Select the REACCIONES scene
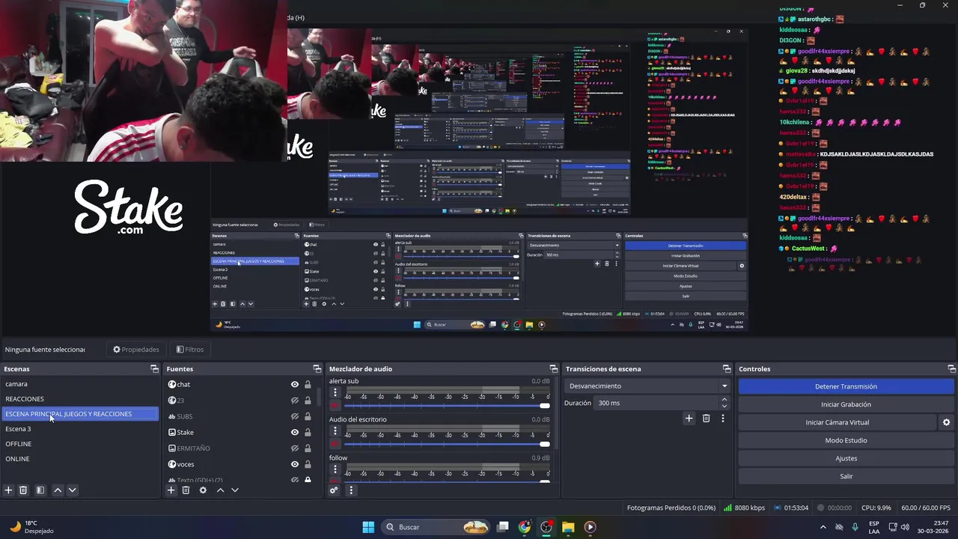Screen dimensions: 958x539 [x=80, y=399]
